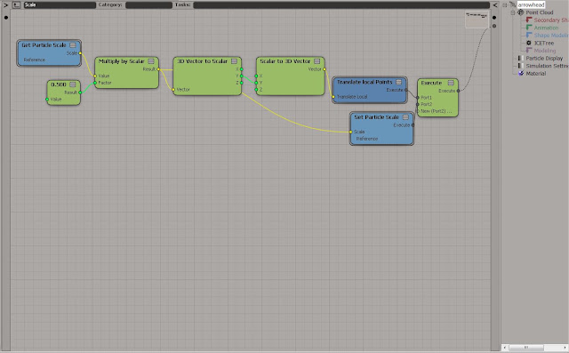569x353 pixels.
Task: Collapse the right panel with the < arrow
Action: click(495, 4)
